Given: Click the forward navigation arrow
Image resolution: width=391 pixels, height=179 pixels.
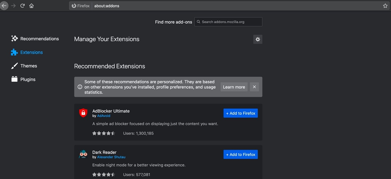Looking at the screenshot, I should coord(13,6).
